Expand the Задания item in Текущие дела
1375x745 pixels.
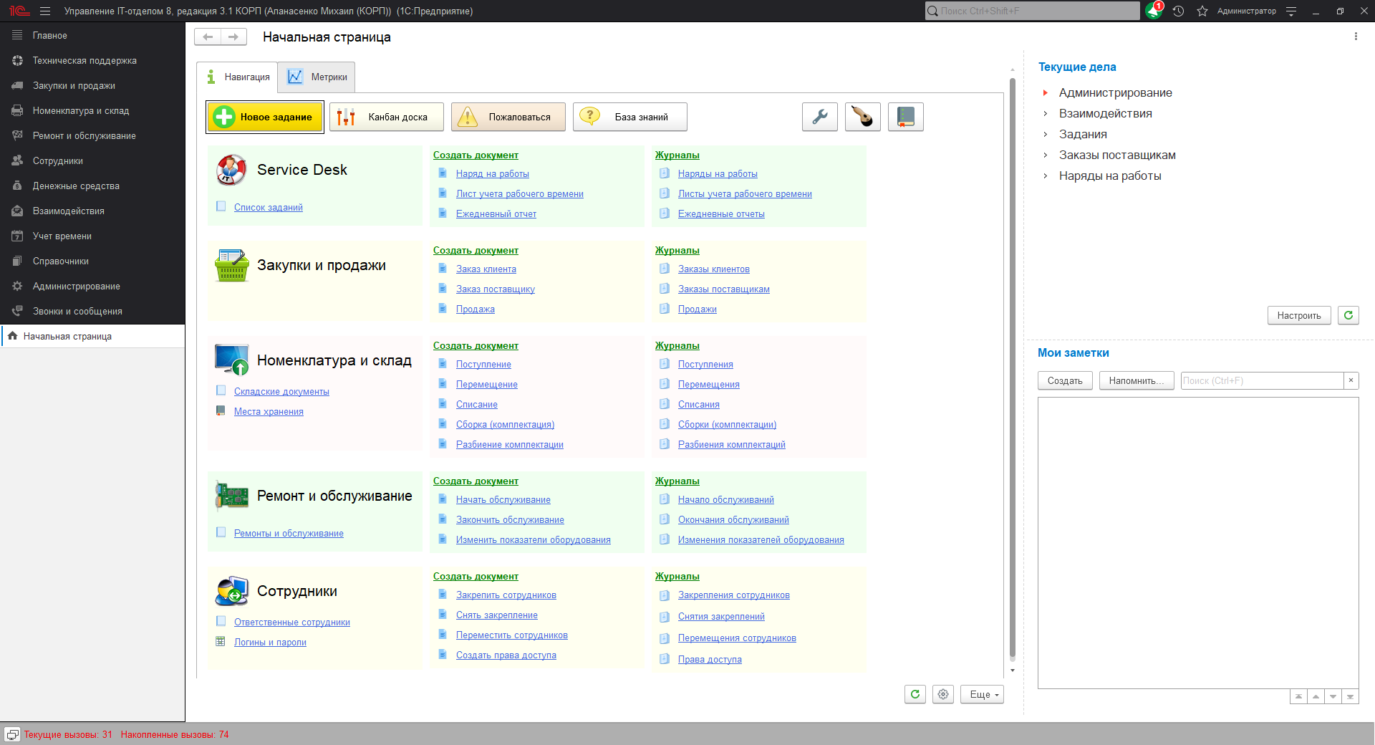click(x=1046, y=135)
